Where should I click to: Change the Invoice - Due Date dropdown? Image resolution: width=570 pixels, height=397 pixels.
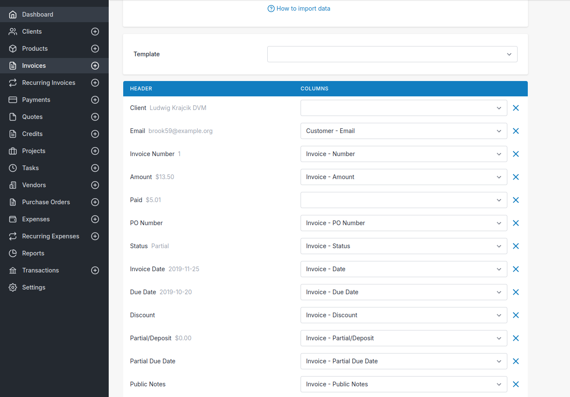403,292
